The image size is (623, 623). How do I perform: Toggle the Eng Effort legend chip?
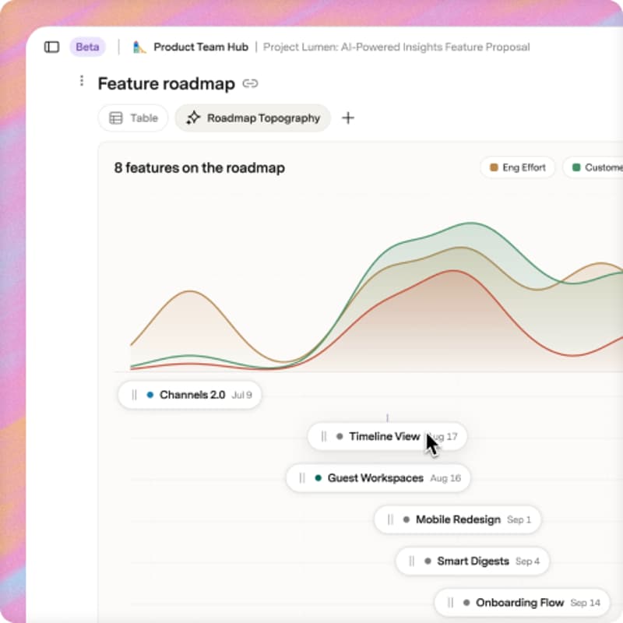pyautogui.click(x=517, y=167)
